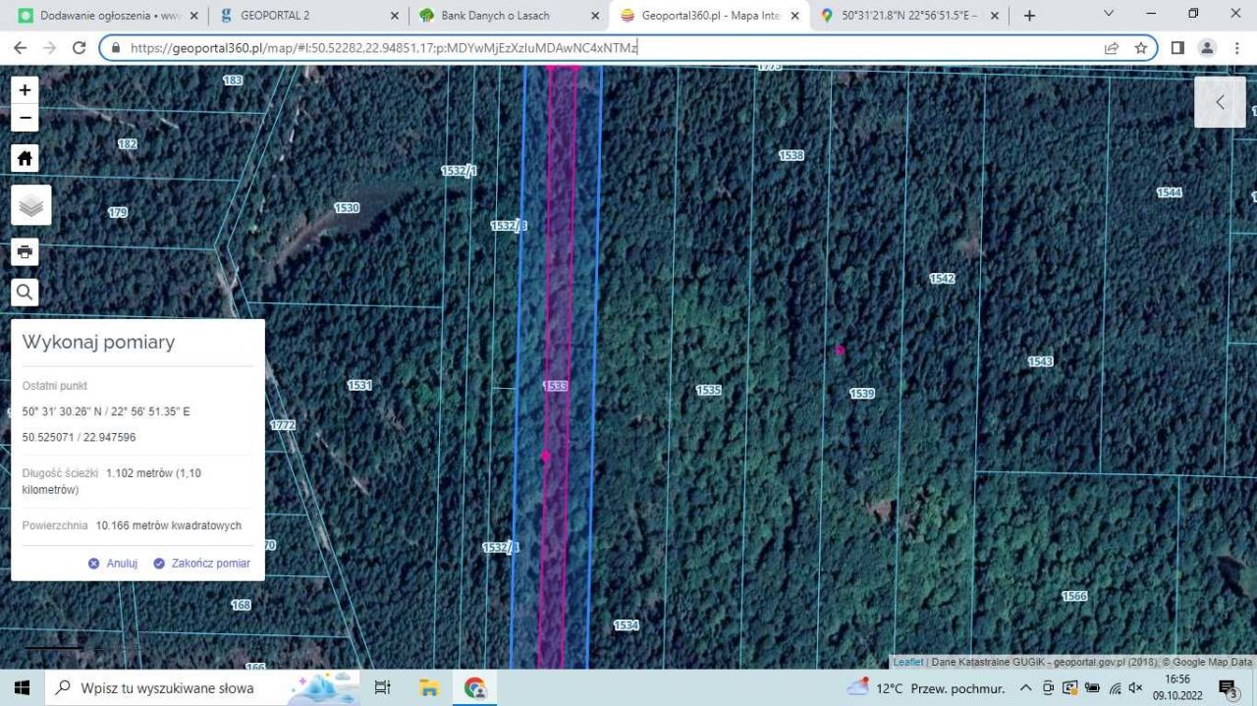Viewport: 1257px width, 706px height.
Task: Switch to Bank Danych o Lasach tab
Action: [x=508, y=16]
